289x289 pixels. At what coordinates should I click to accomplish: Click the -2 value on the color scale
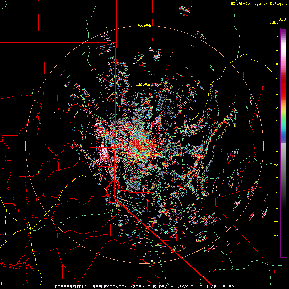276,164
